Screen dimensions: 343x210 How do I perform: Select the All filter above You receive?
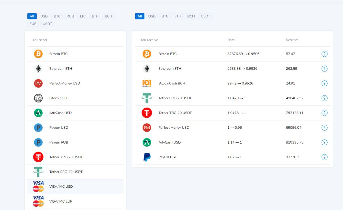pyautogui.click(x=140, y=16)
